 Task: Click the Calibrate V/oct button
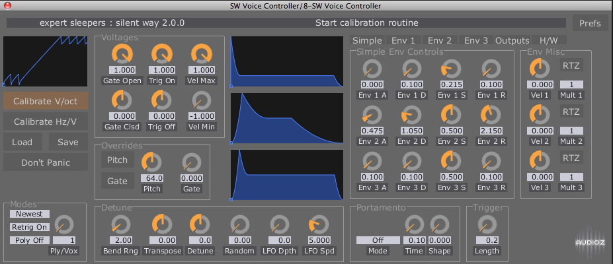pyautogui.click(x=46, y=101)
